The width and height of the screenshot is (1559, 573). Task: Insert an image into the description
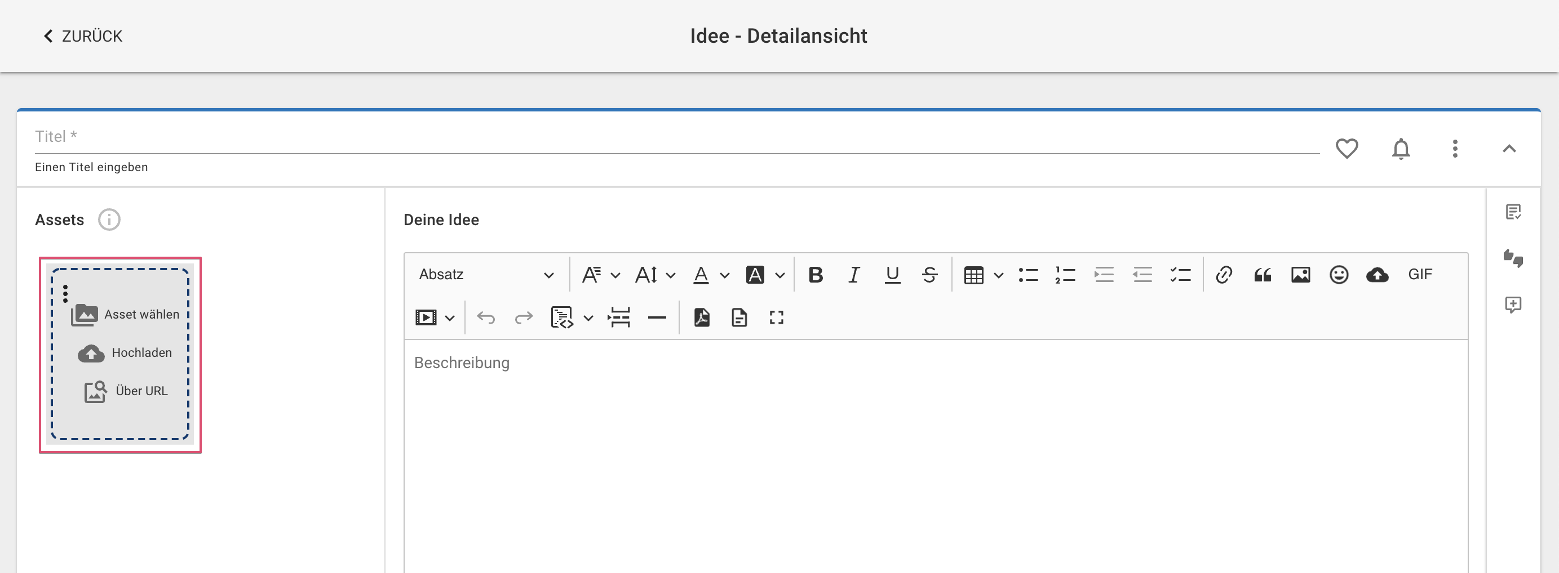tap(1301, 275)
